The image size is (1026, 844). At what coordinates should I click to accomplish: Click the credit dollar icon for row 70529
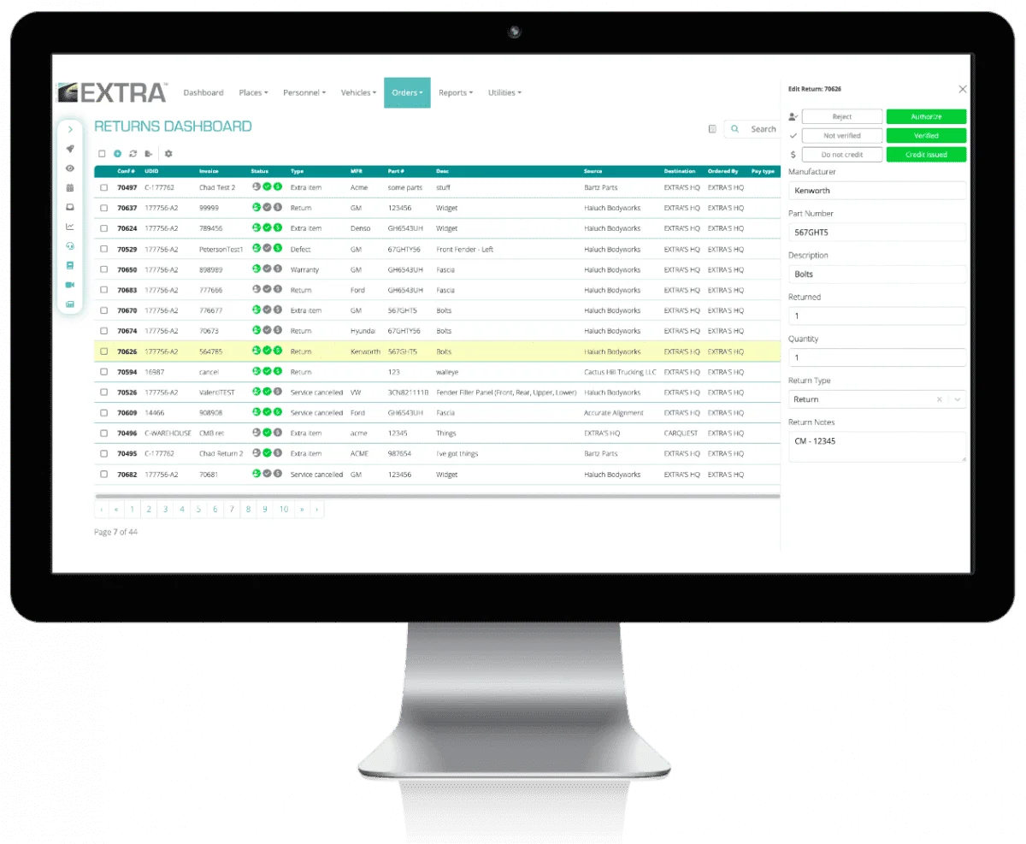[x=278, y=248]
